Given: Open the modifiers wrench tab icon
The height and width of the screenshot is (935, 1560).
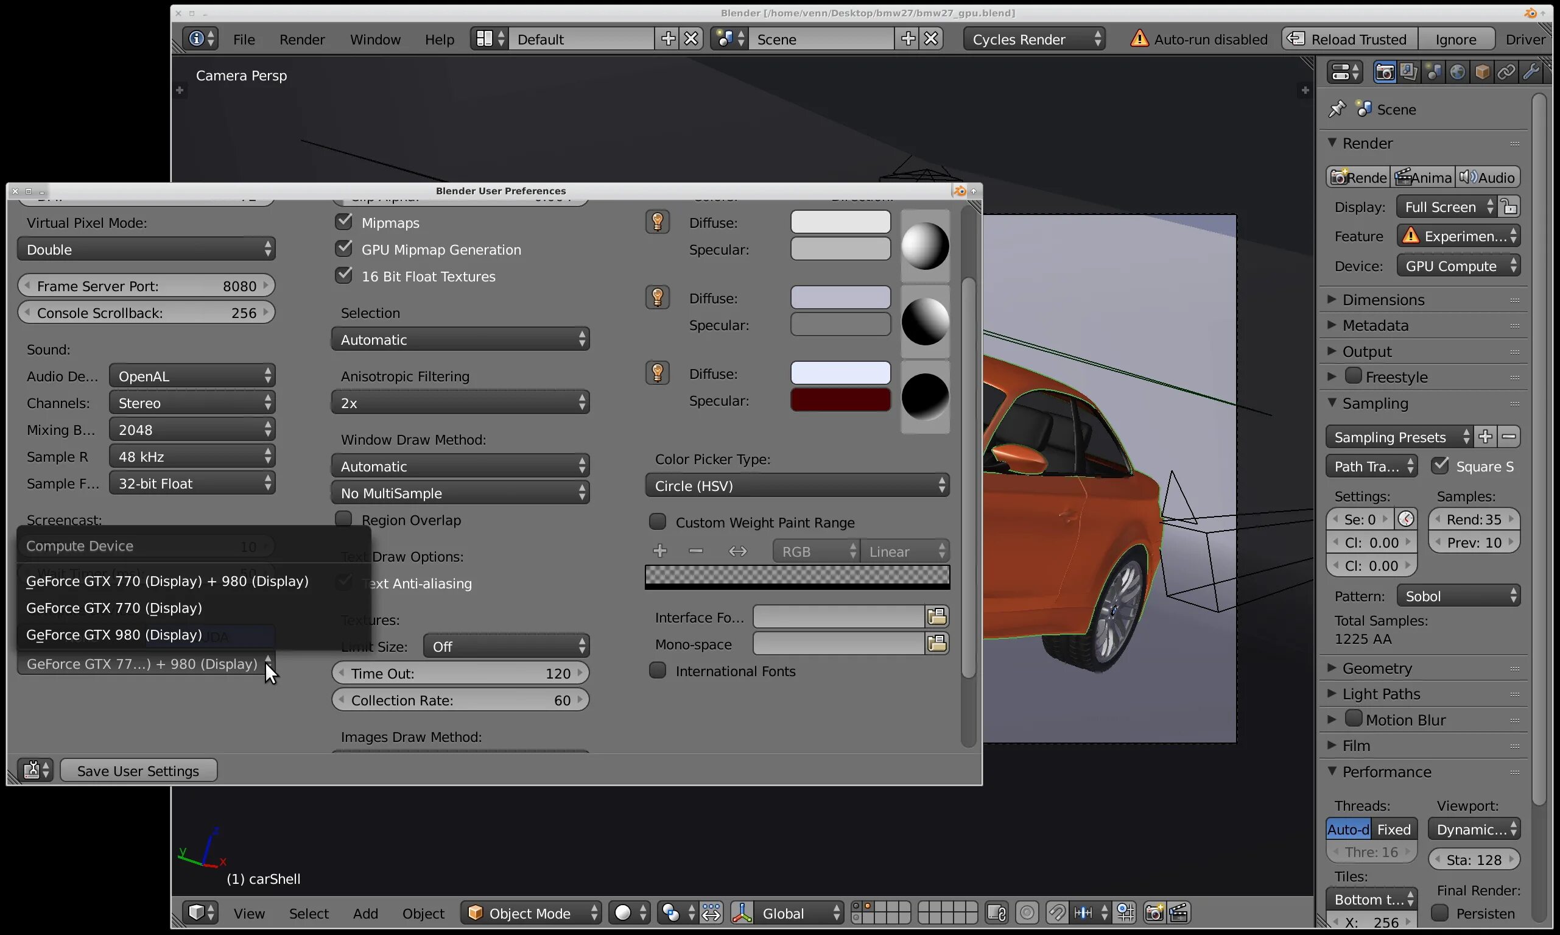Looking at the screenshot, I should pos(1530,72).
